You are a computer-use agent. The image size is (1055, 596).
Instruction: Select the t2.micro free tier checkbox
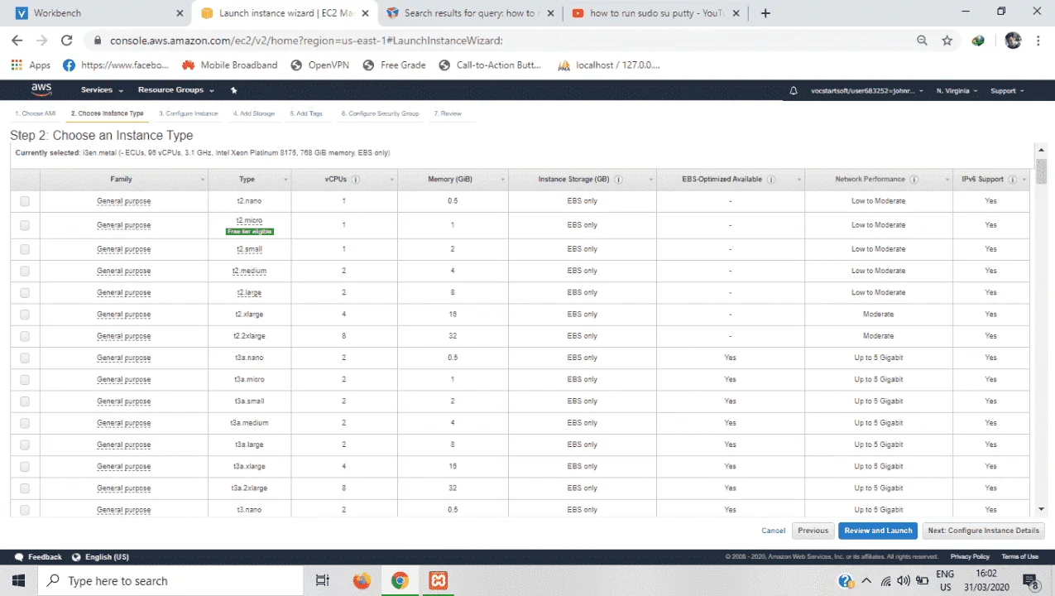click(x=25, y=225)
